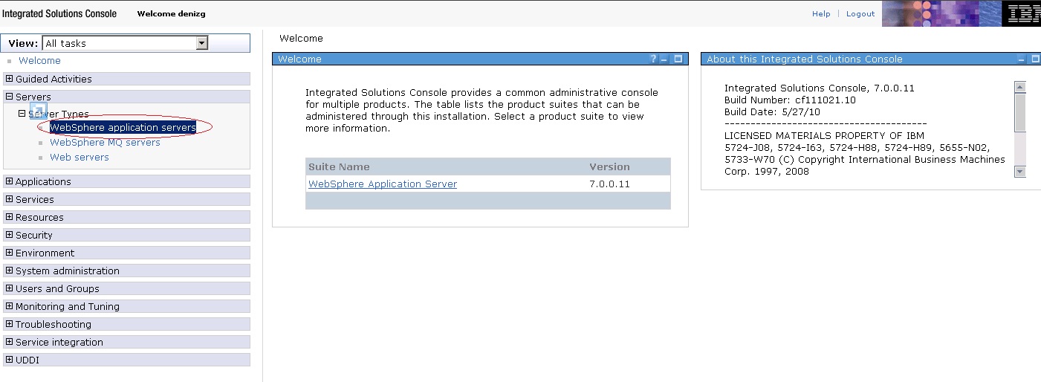The image size is (1041, 382).
Task: Expand the Applications section
Action: point(9,181)
